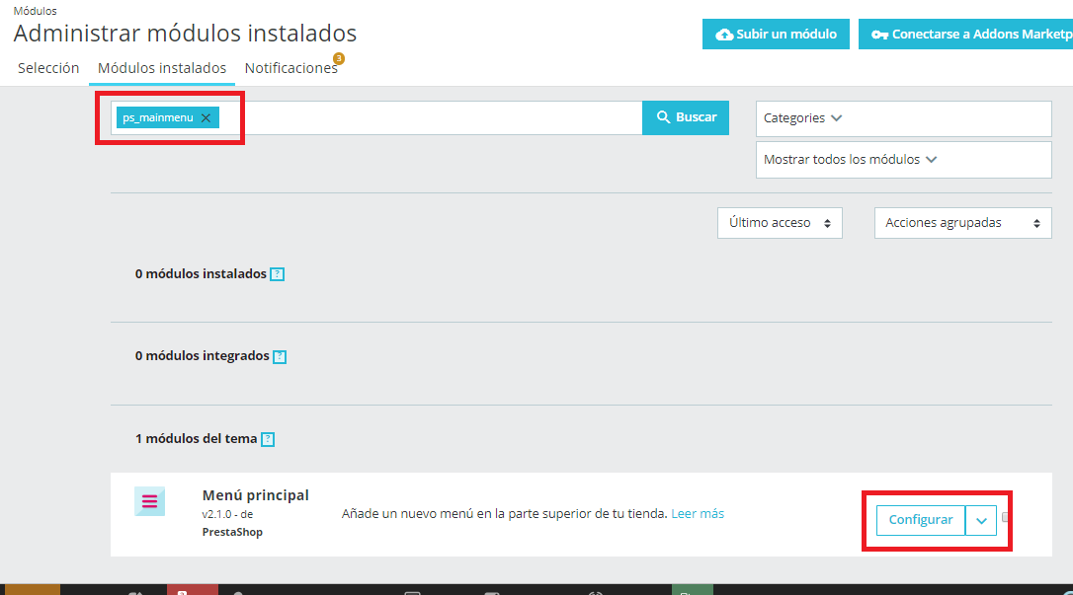This screenshot has height=595, width=1073.
Task: Click help icon next to módulos del tema
Action: pos(269,439)
